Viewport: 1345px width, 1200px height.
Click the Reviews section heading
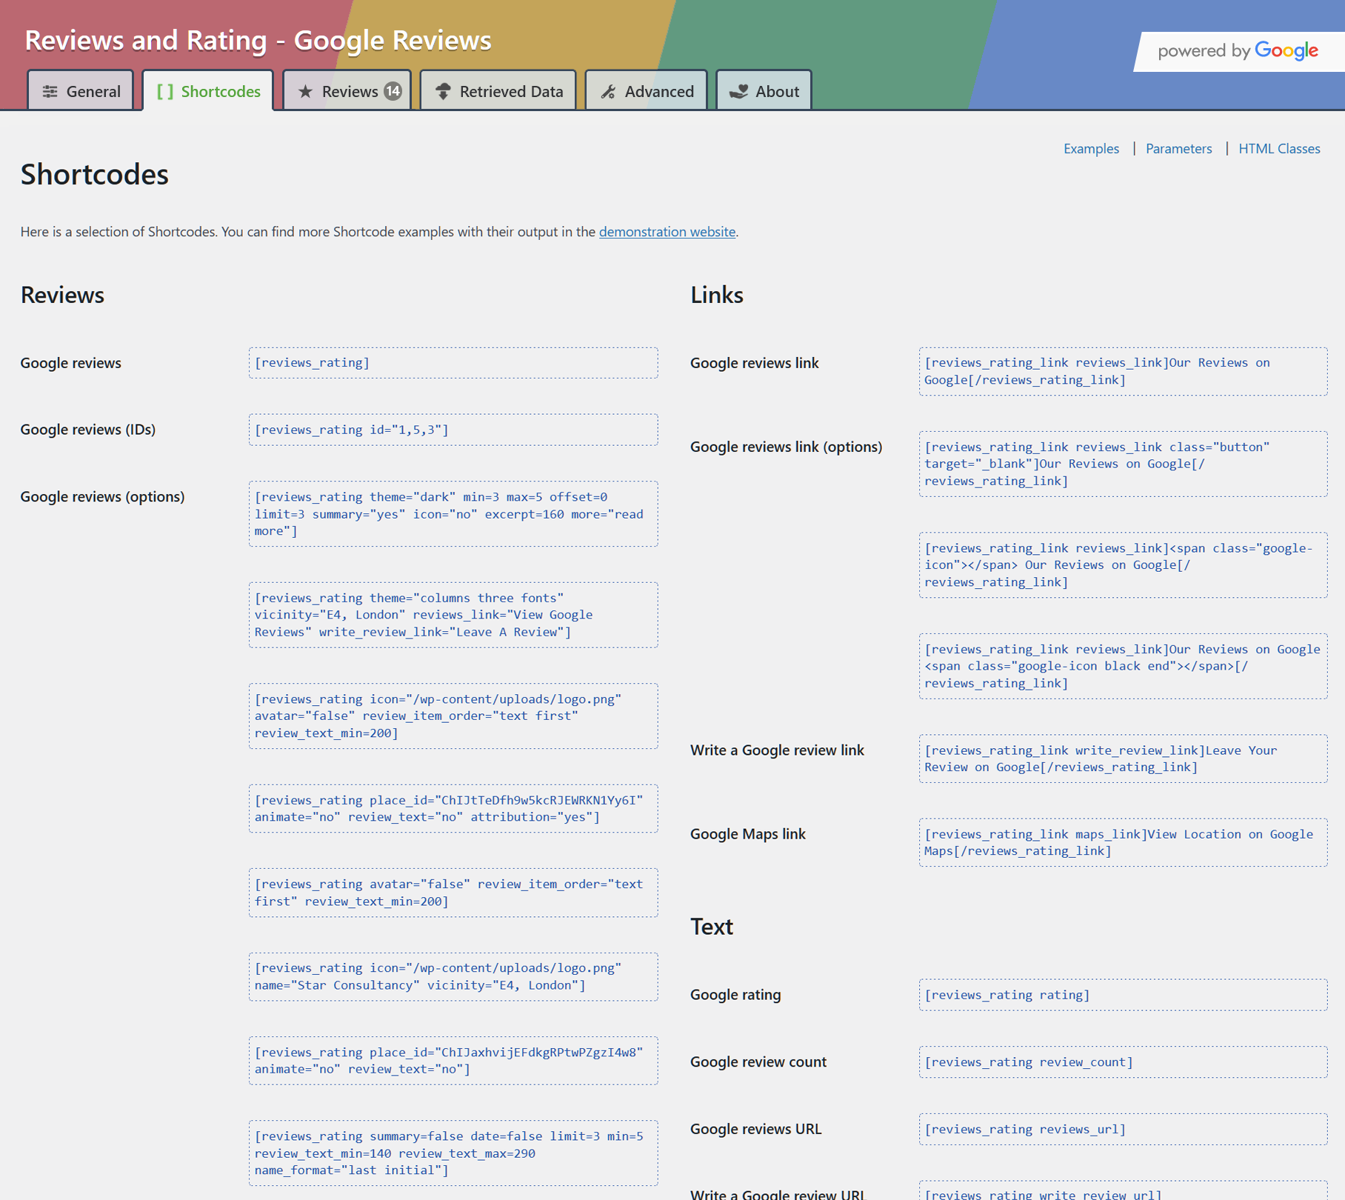pyautogui.click(x=62, y=295)
